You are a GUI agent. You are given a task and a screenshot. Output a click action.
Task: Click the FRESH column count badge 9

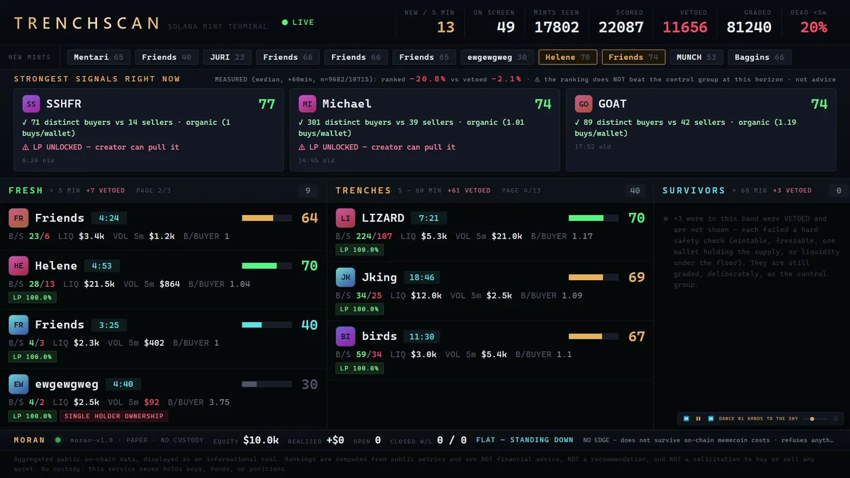[307, 191]
